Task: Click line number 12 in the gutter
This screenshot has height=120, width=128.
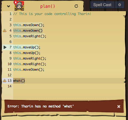Action: pos(10,75)
